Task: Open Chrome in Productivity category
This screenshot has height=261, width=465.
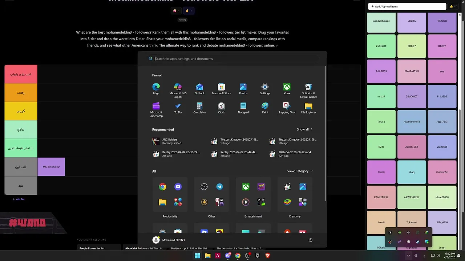Action: tap(162, 187)
